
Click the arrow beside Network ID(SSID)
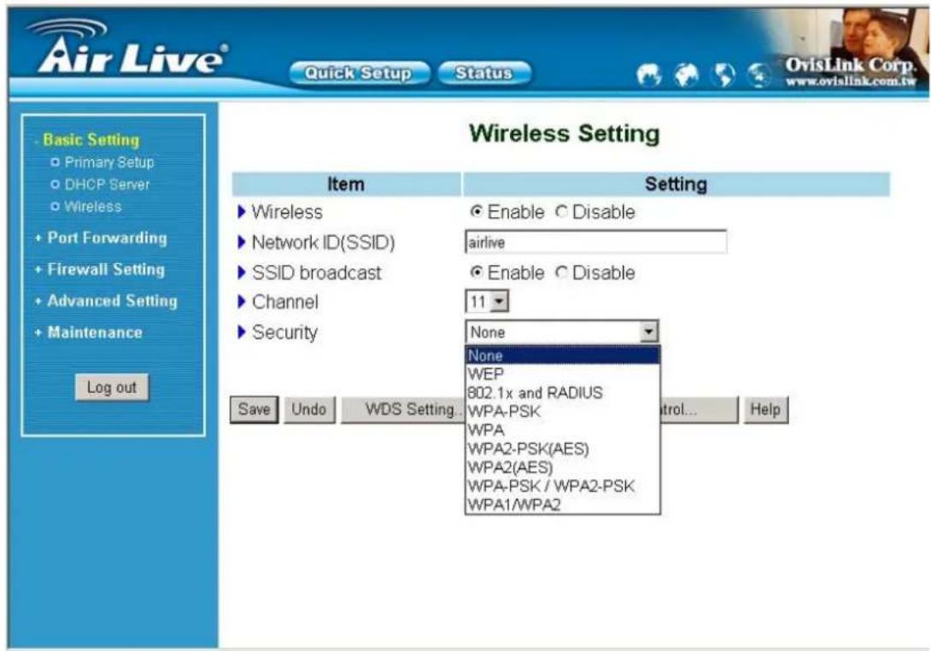pos(242,243)
